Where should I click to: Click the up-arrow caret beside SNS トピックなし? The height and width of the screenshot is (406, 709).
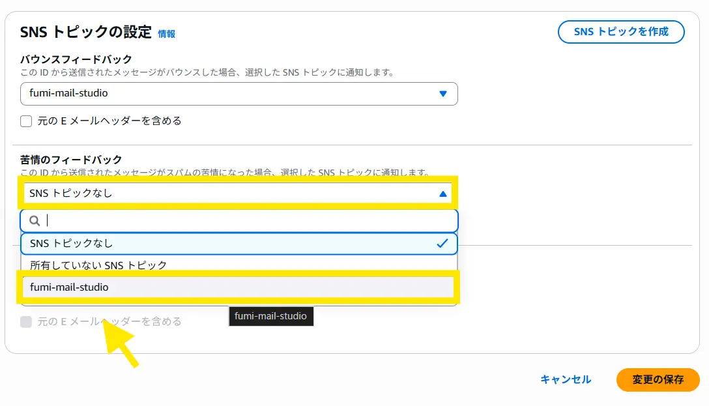pos(443,194)
